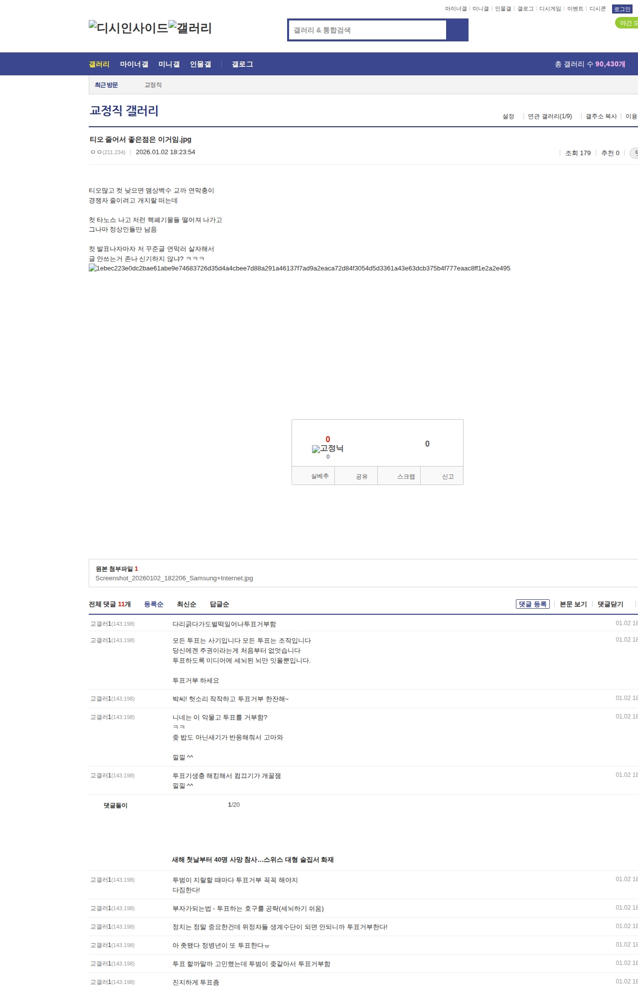Open 미니갤 in the top utility links
This screenshot has height=988, width=638.
tap(480, 9)
